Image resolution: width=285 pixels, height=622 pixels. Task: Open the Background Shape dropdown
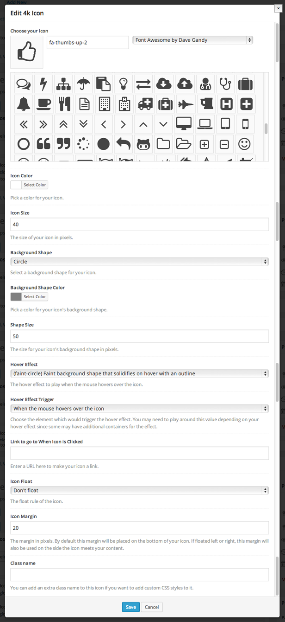coord(139,262)
